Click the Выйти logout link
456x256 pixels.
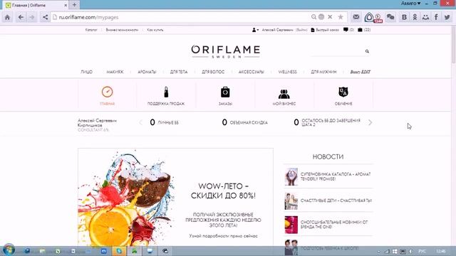pos(301,30)
